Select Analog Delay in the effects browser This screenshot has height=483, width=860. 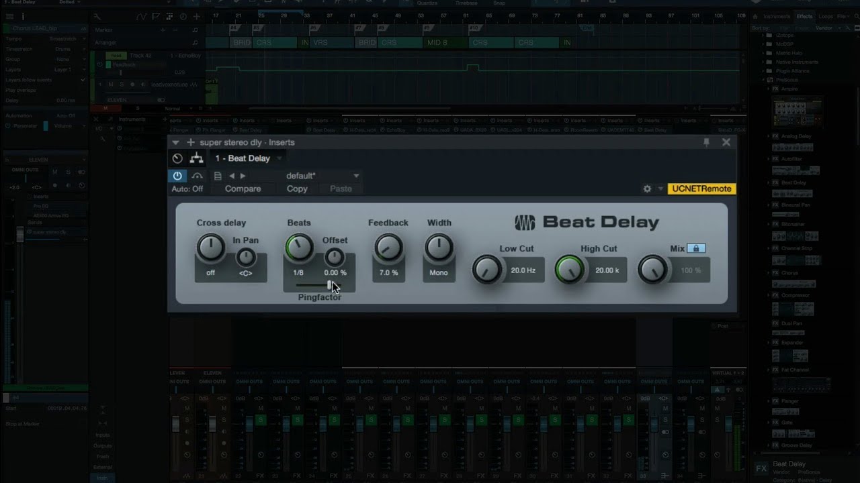(796, 136)
